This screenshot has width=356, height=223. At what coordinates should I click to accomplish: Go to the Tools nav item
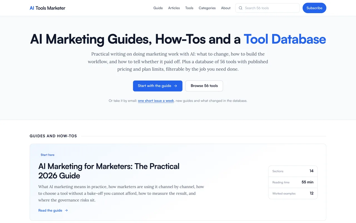point(189,8)
